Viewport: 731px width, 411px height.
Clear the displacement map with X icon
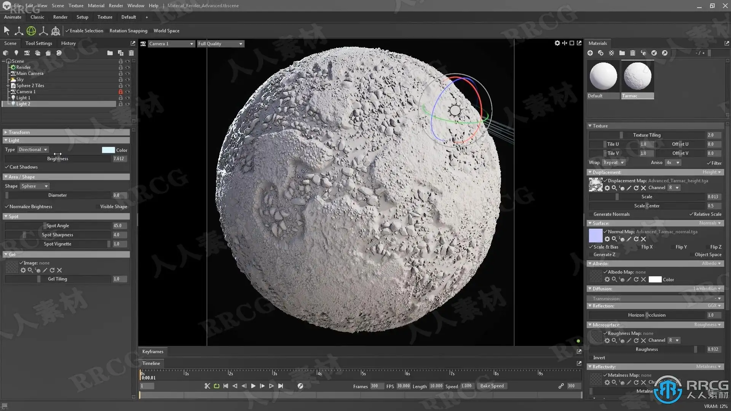point(643,188)
